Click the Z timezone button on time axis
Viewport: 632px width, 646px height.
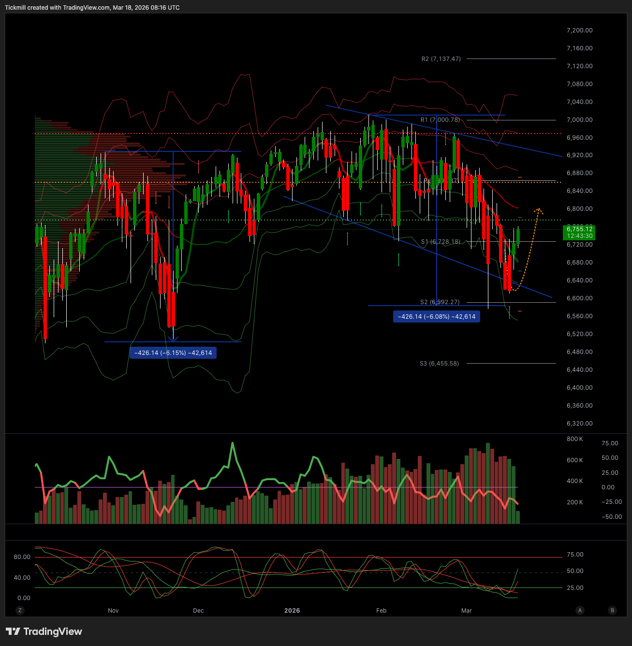tap(20, 610)
